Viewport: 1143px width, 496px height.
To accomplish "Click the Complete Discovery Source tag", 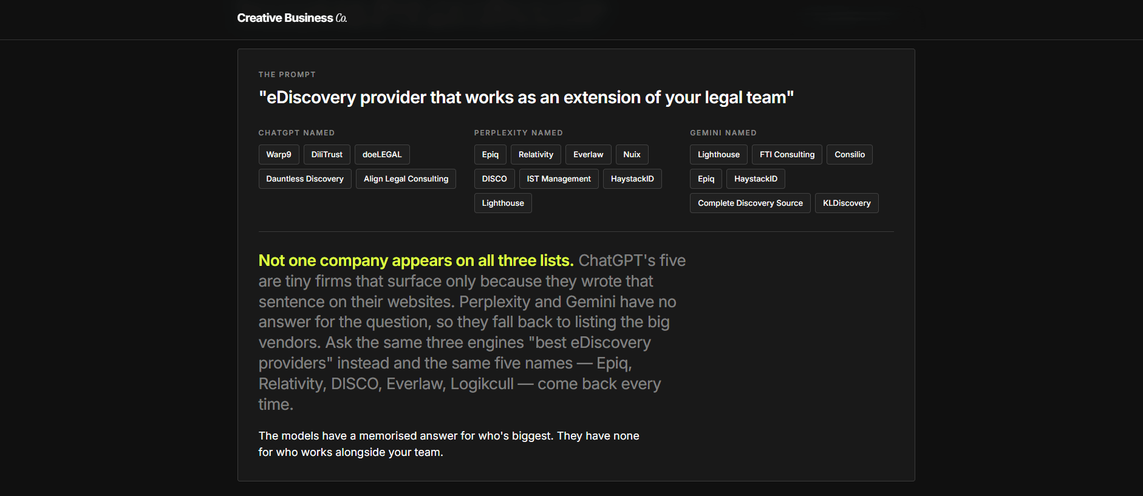I will coord(750,203).
